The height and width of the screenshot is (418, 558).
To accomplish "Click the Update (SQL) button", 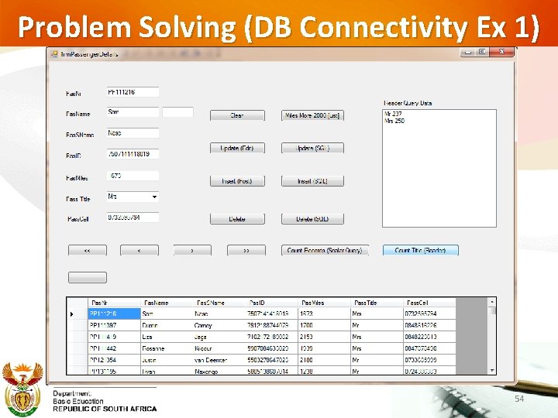I will click(312, 148).
